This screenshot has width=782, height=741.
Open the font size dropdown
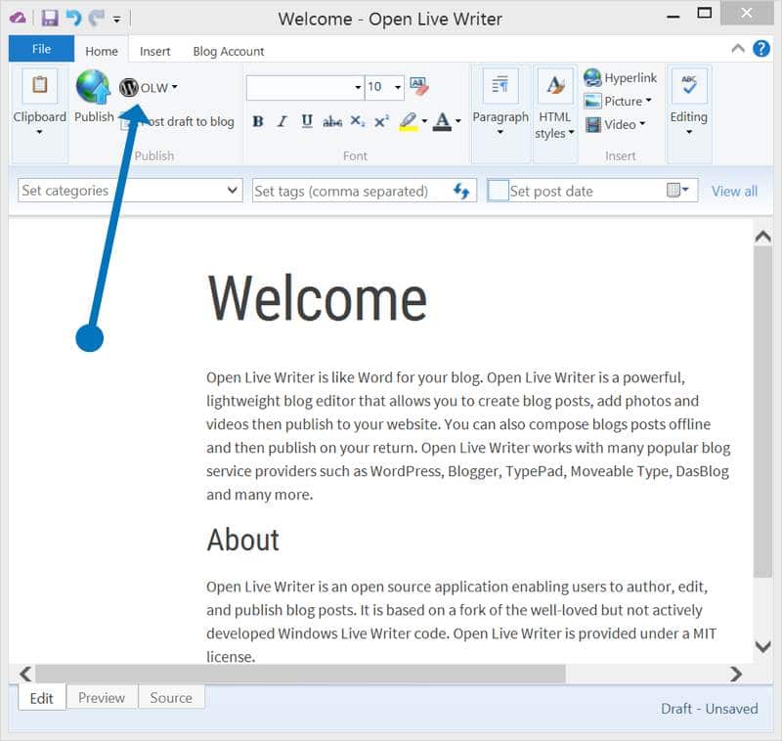[398, 87]
